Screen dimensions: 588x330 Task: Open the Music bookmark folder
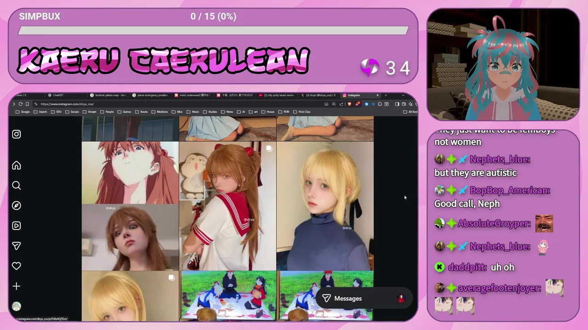pos(193,111)
